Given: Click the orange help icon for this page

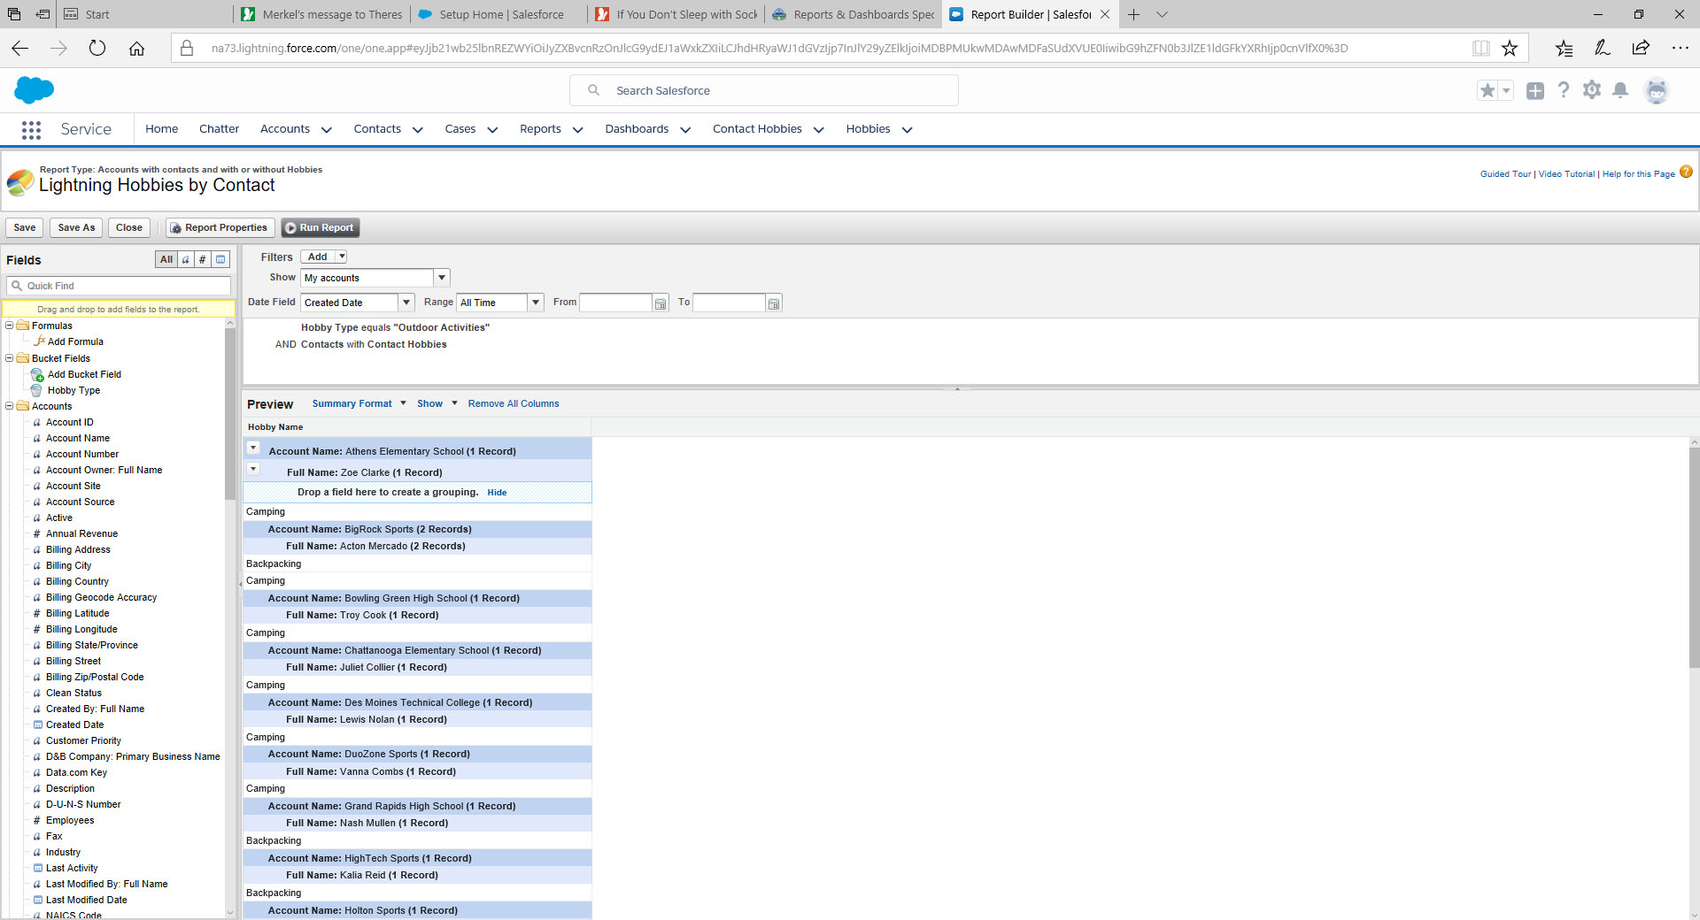Looking at the screenshot, I should click(1686, 172).
